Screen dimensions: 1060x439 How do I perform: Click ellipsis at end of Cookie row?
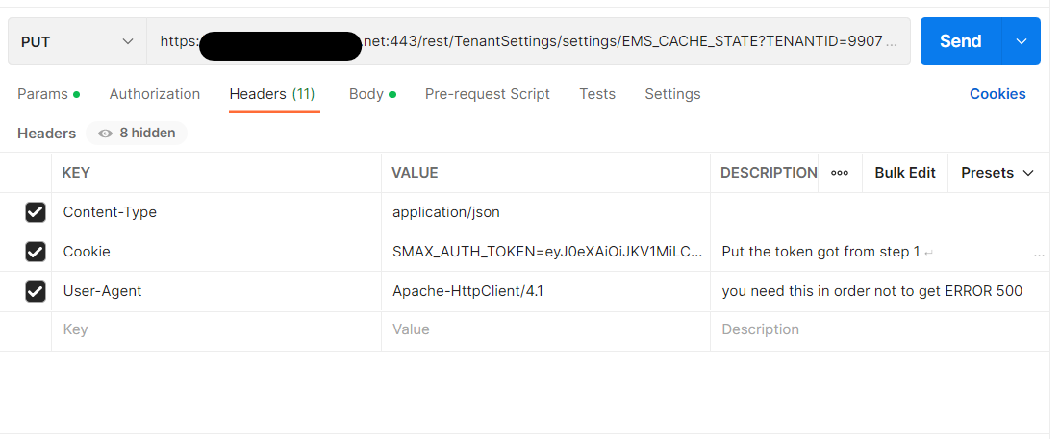(1039, 254)
